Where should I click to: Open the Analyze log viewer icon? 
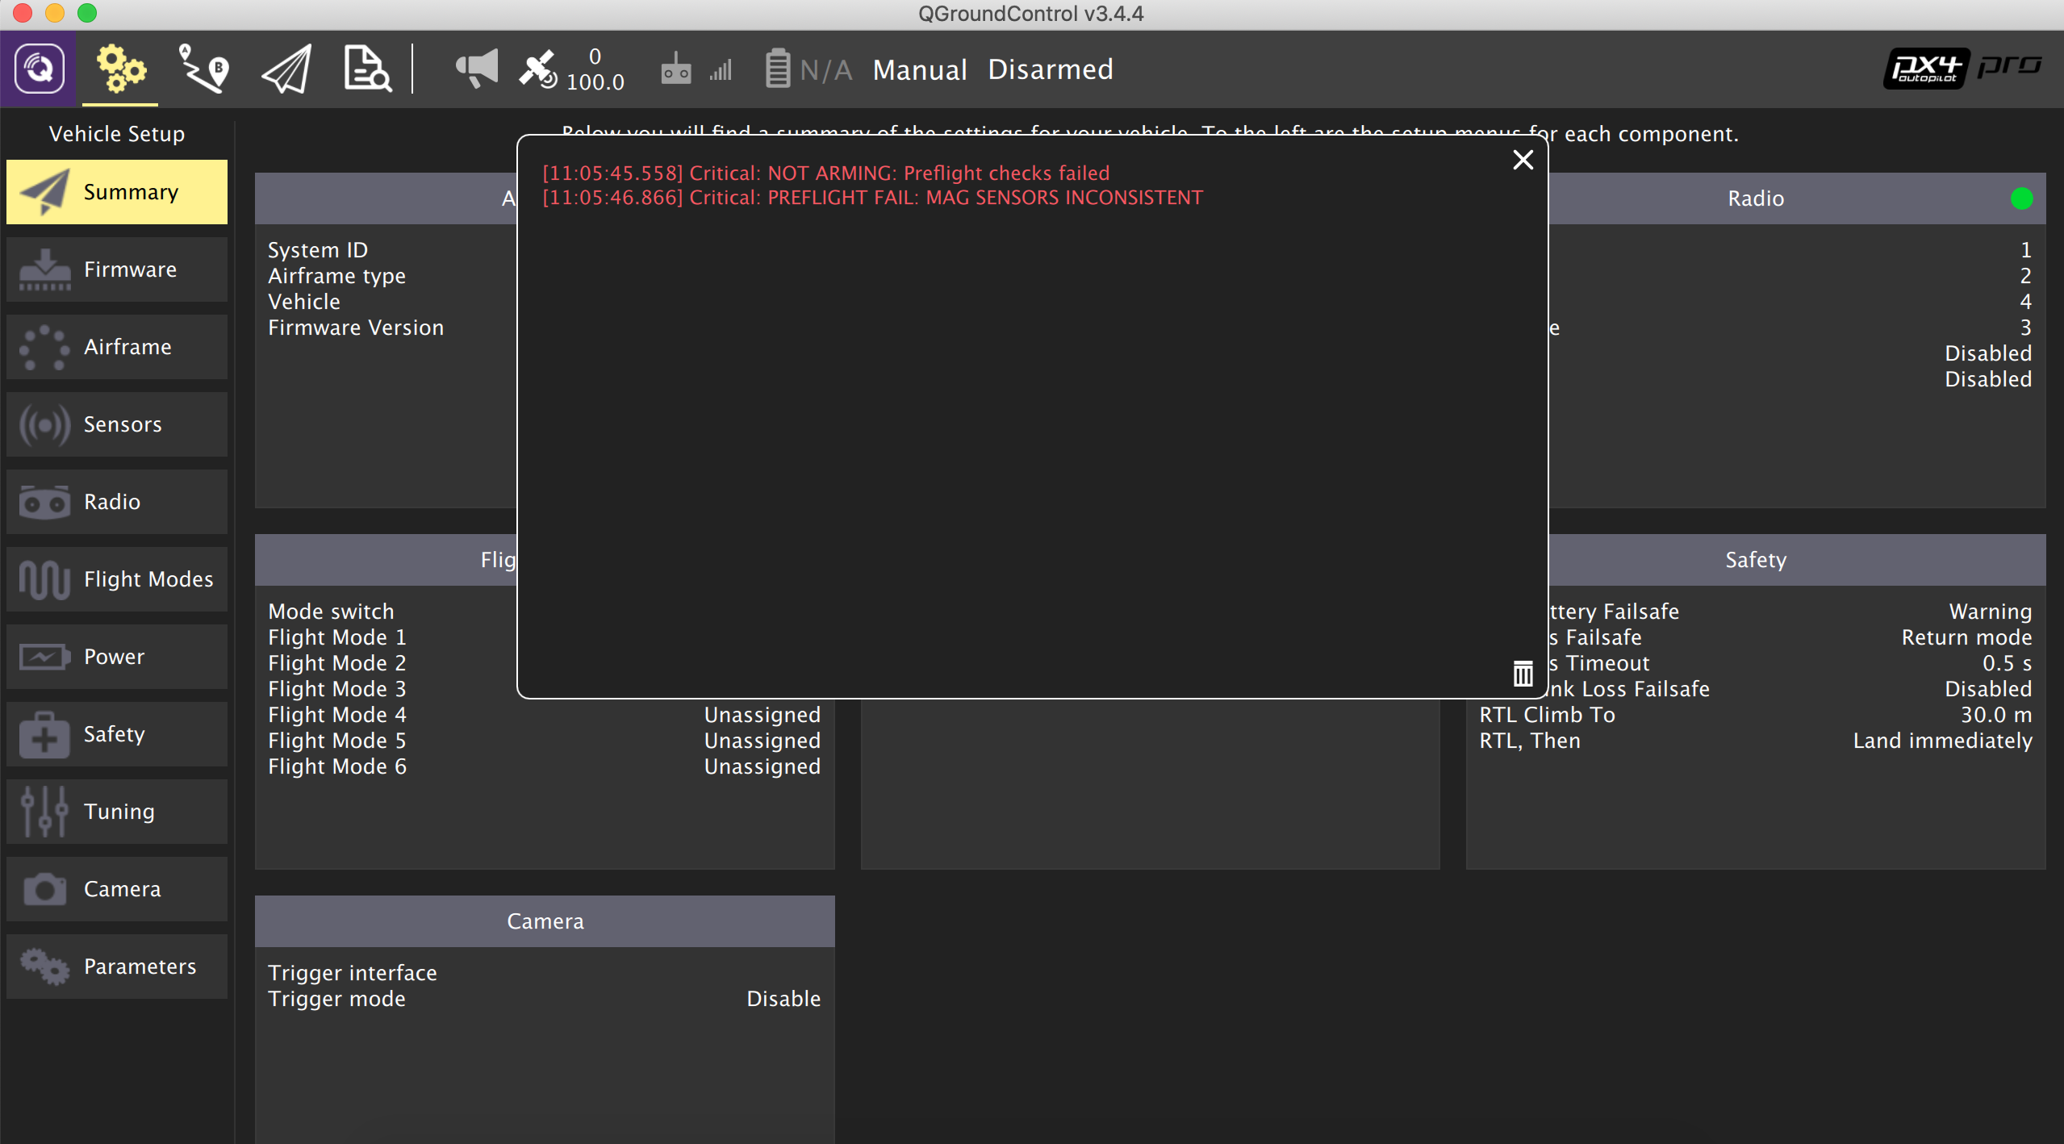tap(368, 69)
